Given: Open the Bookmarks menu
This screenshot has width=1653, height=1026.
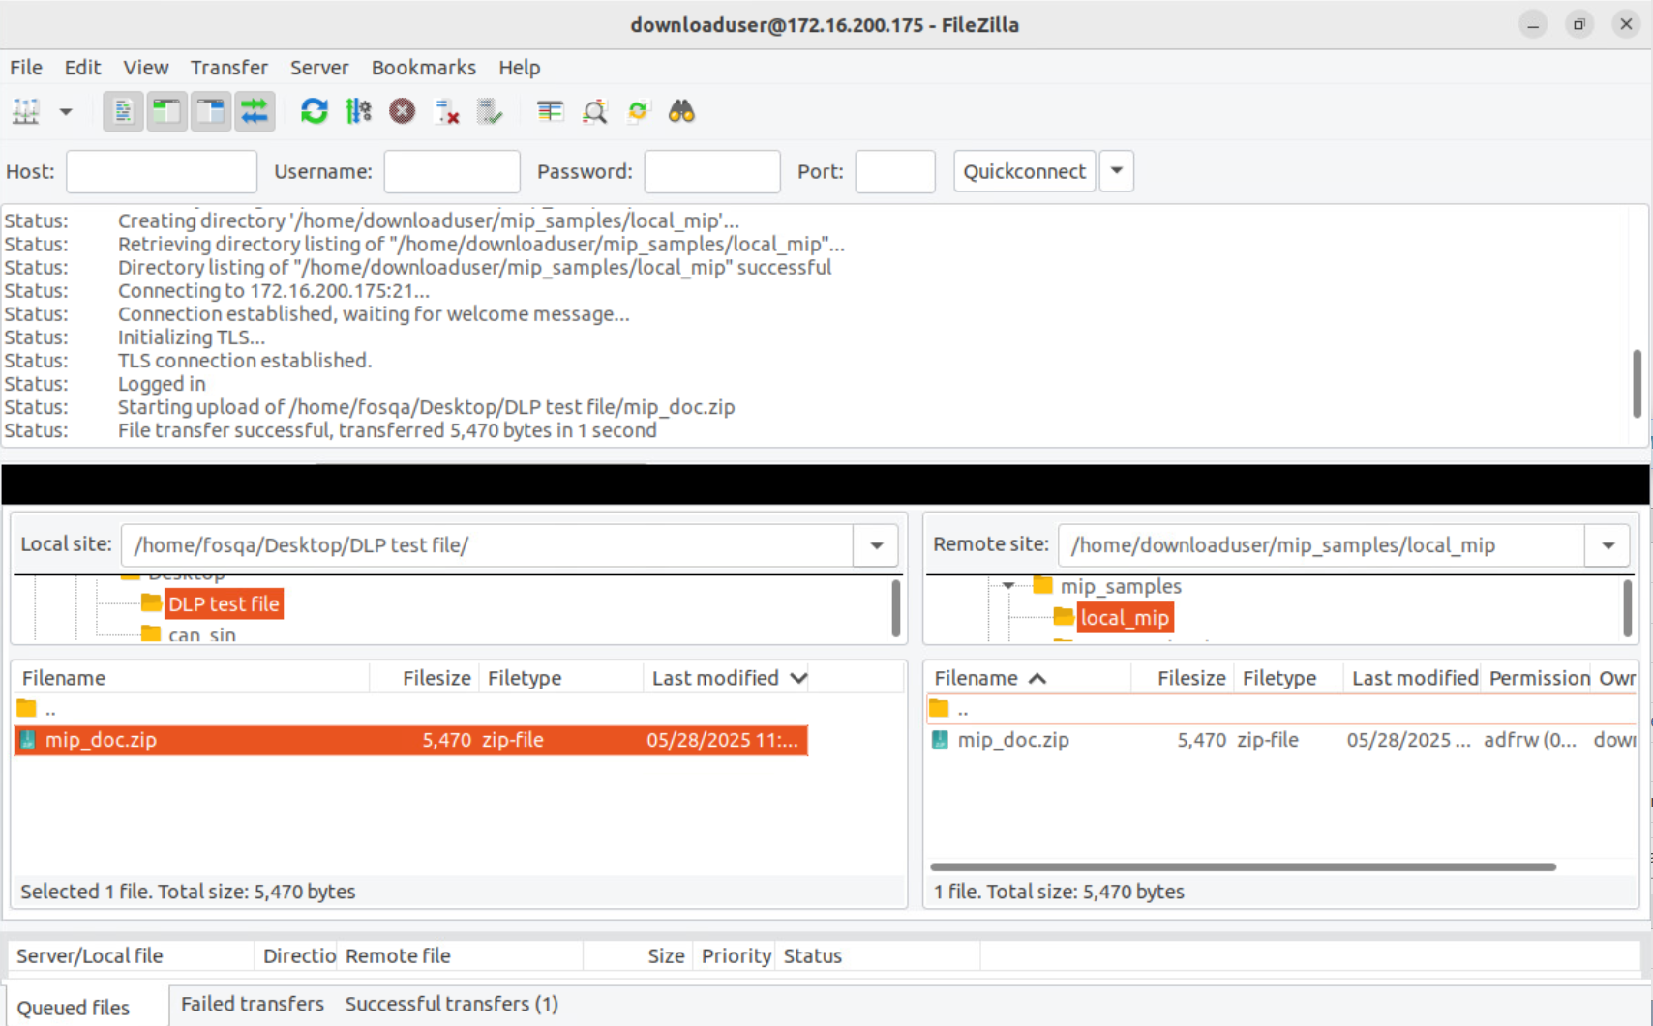Looking at the screenshot, I should [x=424, y=68].
